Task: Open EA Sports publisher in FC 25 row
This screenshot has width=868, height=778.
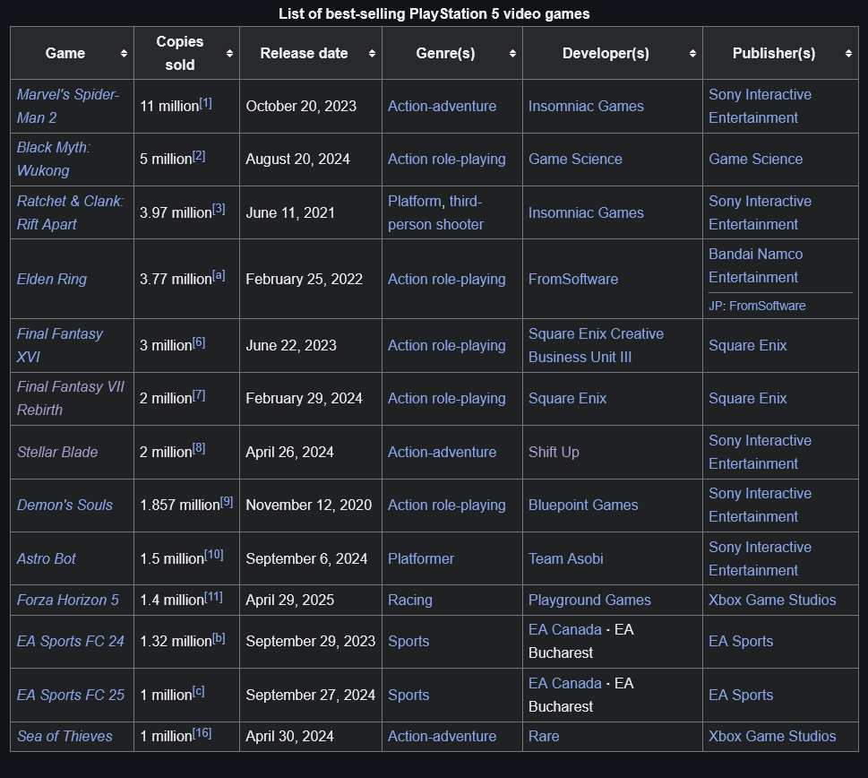Action: coord(741,695)
